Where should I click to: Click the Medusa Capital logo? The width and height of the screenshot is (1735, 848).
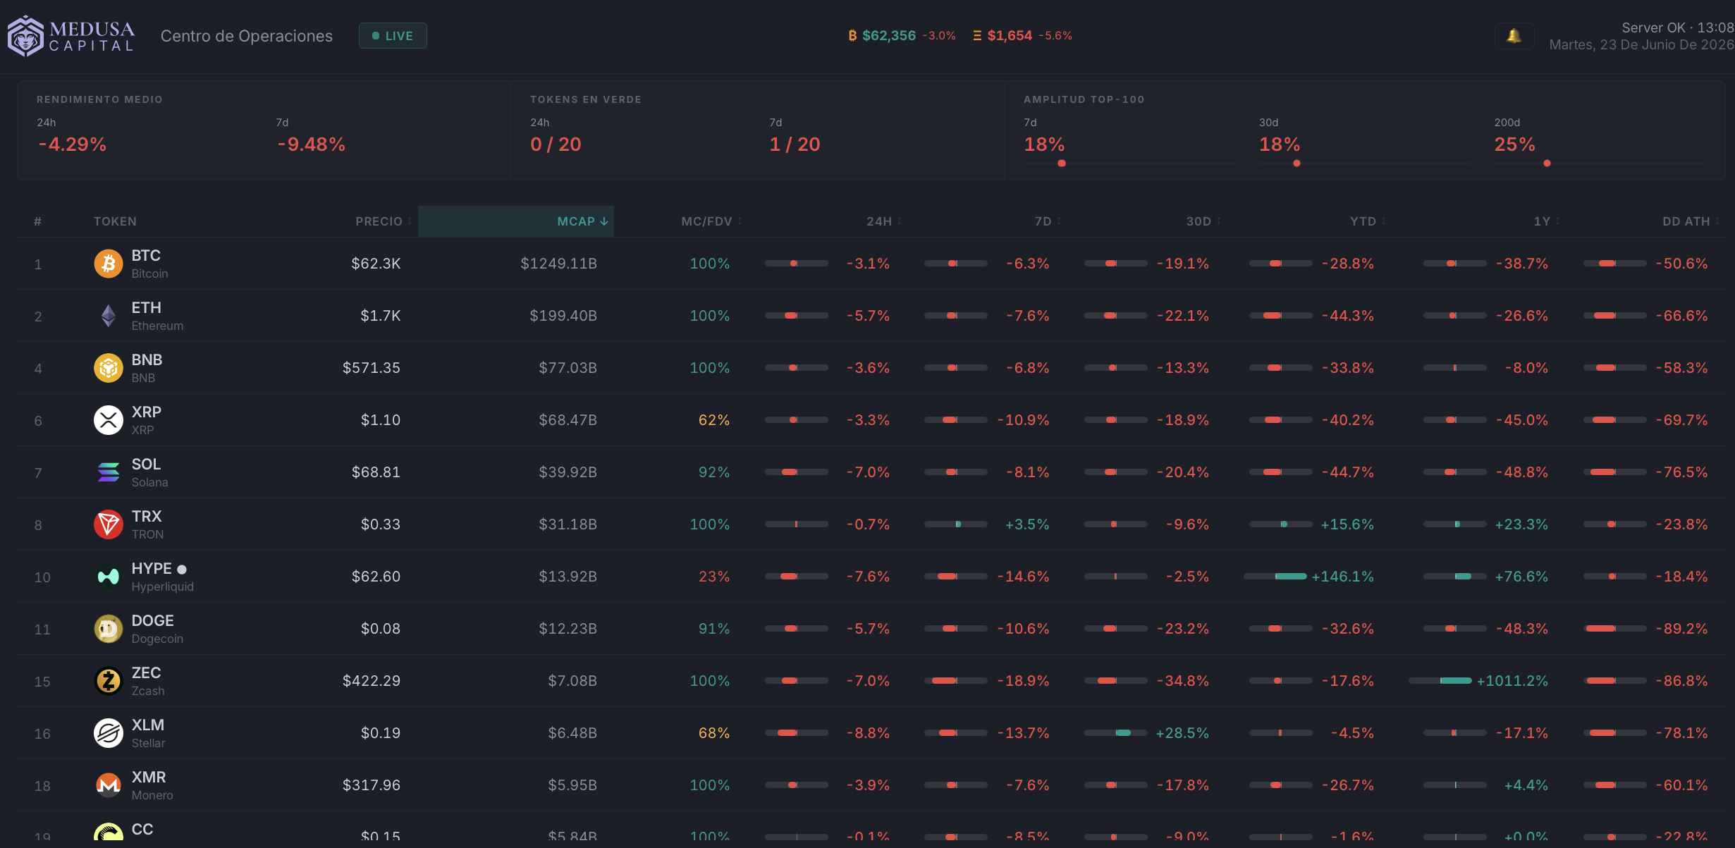point(71,36)
